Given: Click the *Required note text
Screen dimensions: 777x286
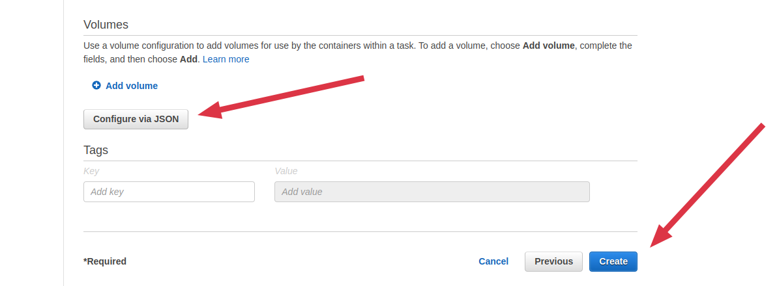Looking at the screenshot, I should 105,261.
